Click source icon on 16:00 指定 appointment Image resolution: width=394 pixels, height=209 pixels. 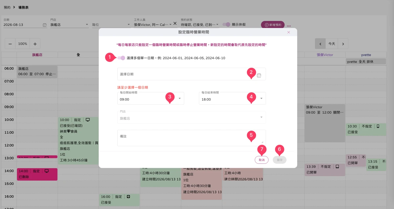[129, 197]
